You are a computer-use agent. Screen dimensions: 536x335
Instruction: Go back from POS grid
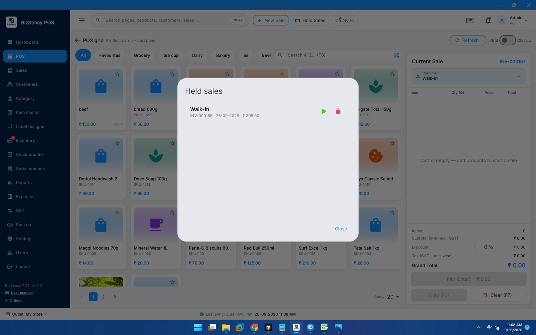pyautogui.click(x=77, y=40)
